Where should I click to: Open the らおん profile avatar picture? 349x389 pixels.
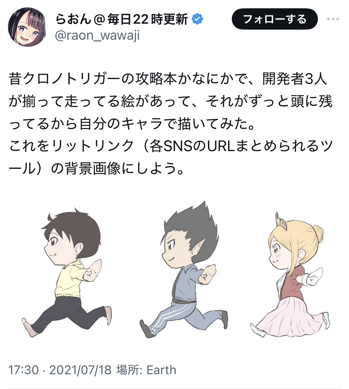27,27
